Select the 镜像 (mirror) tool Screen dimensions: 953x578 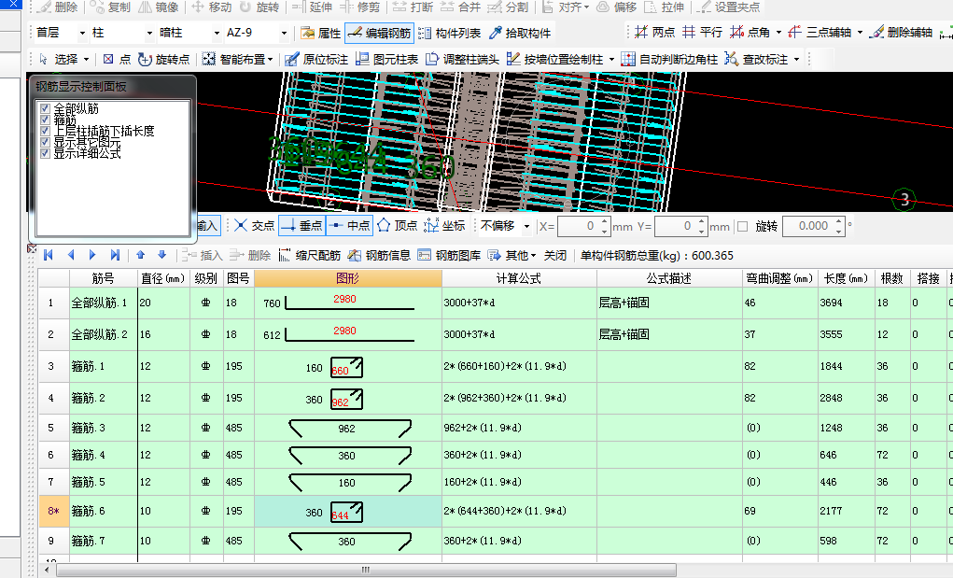point(159,7)
